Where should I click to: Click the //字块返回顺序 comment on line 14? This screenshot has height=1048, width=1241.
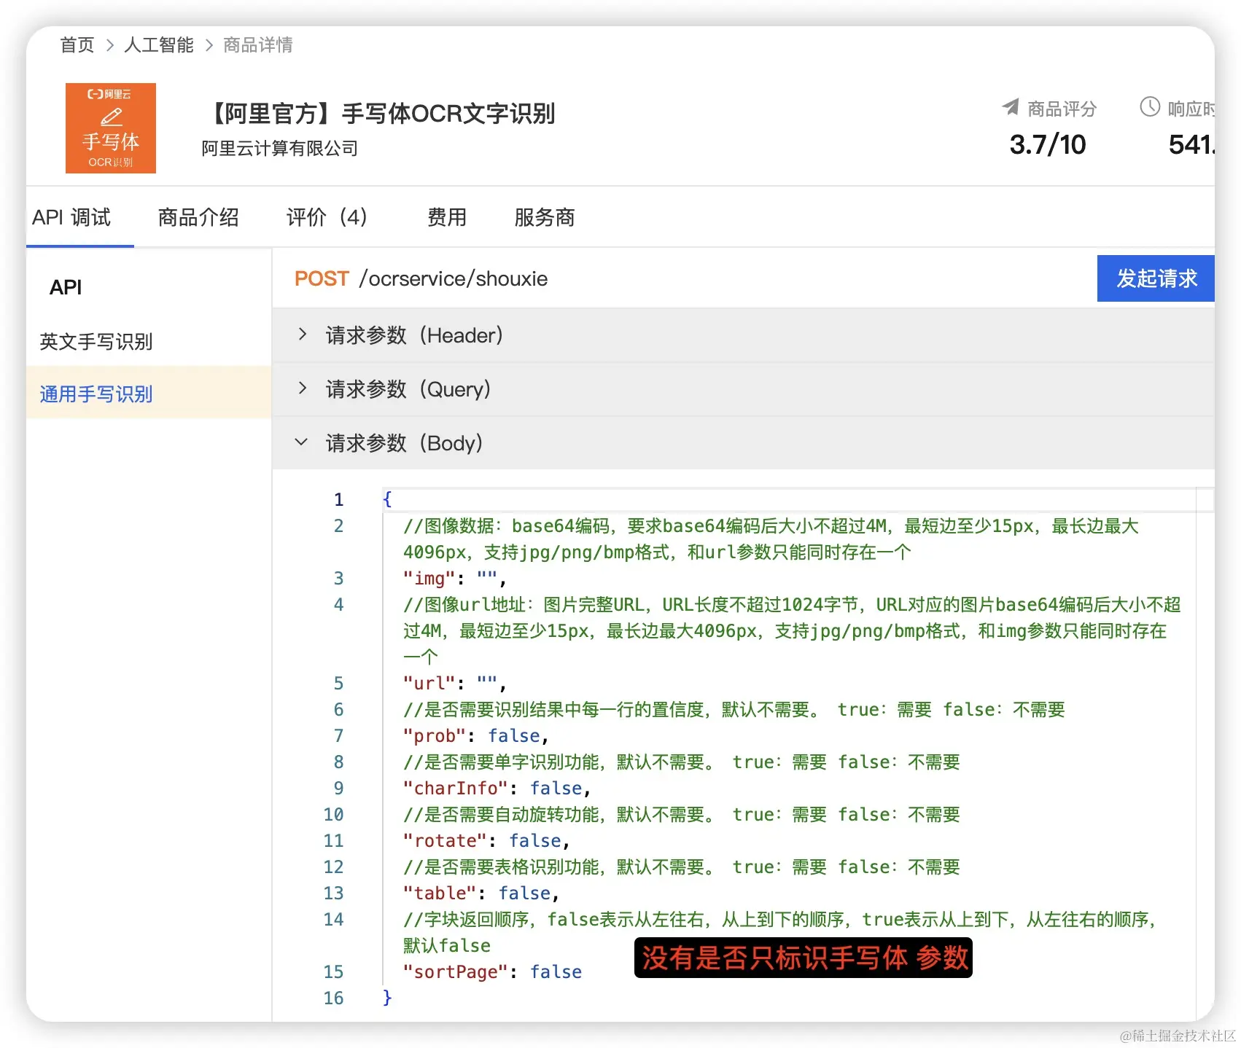[780, 932]
